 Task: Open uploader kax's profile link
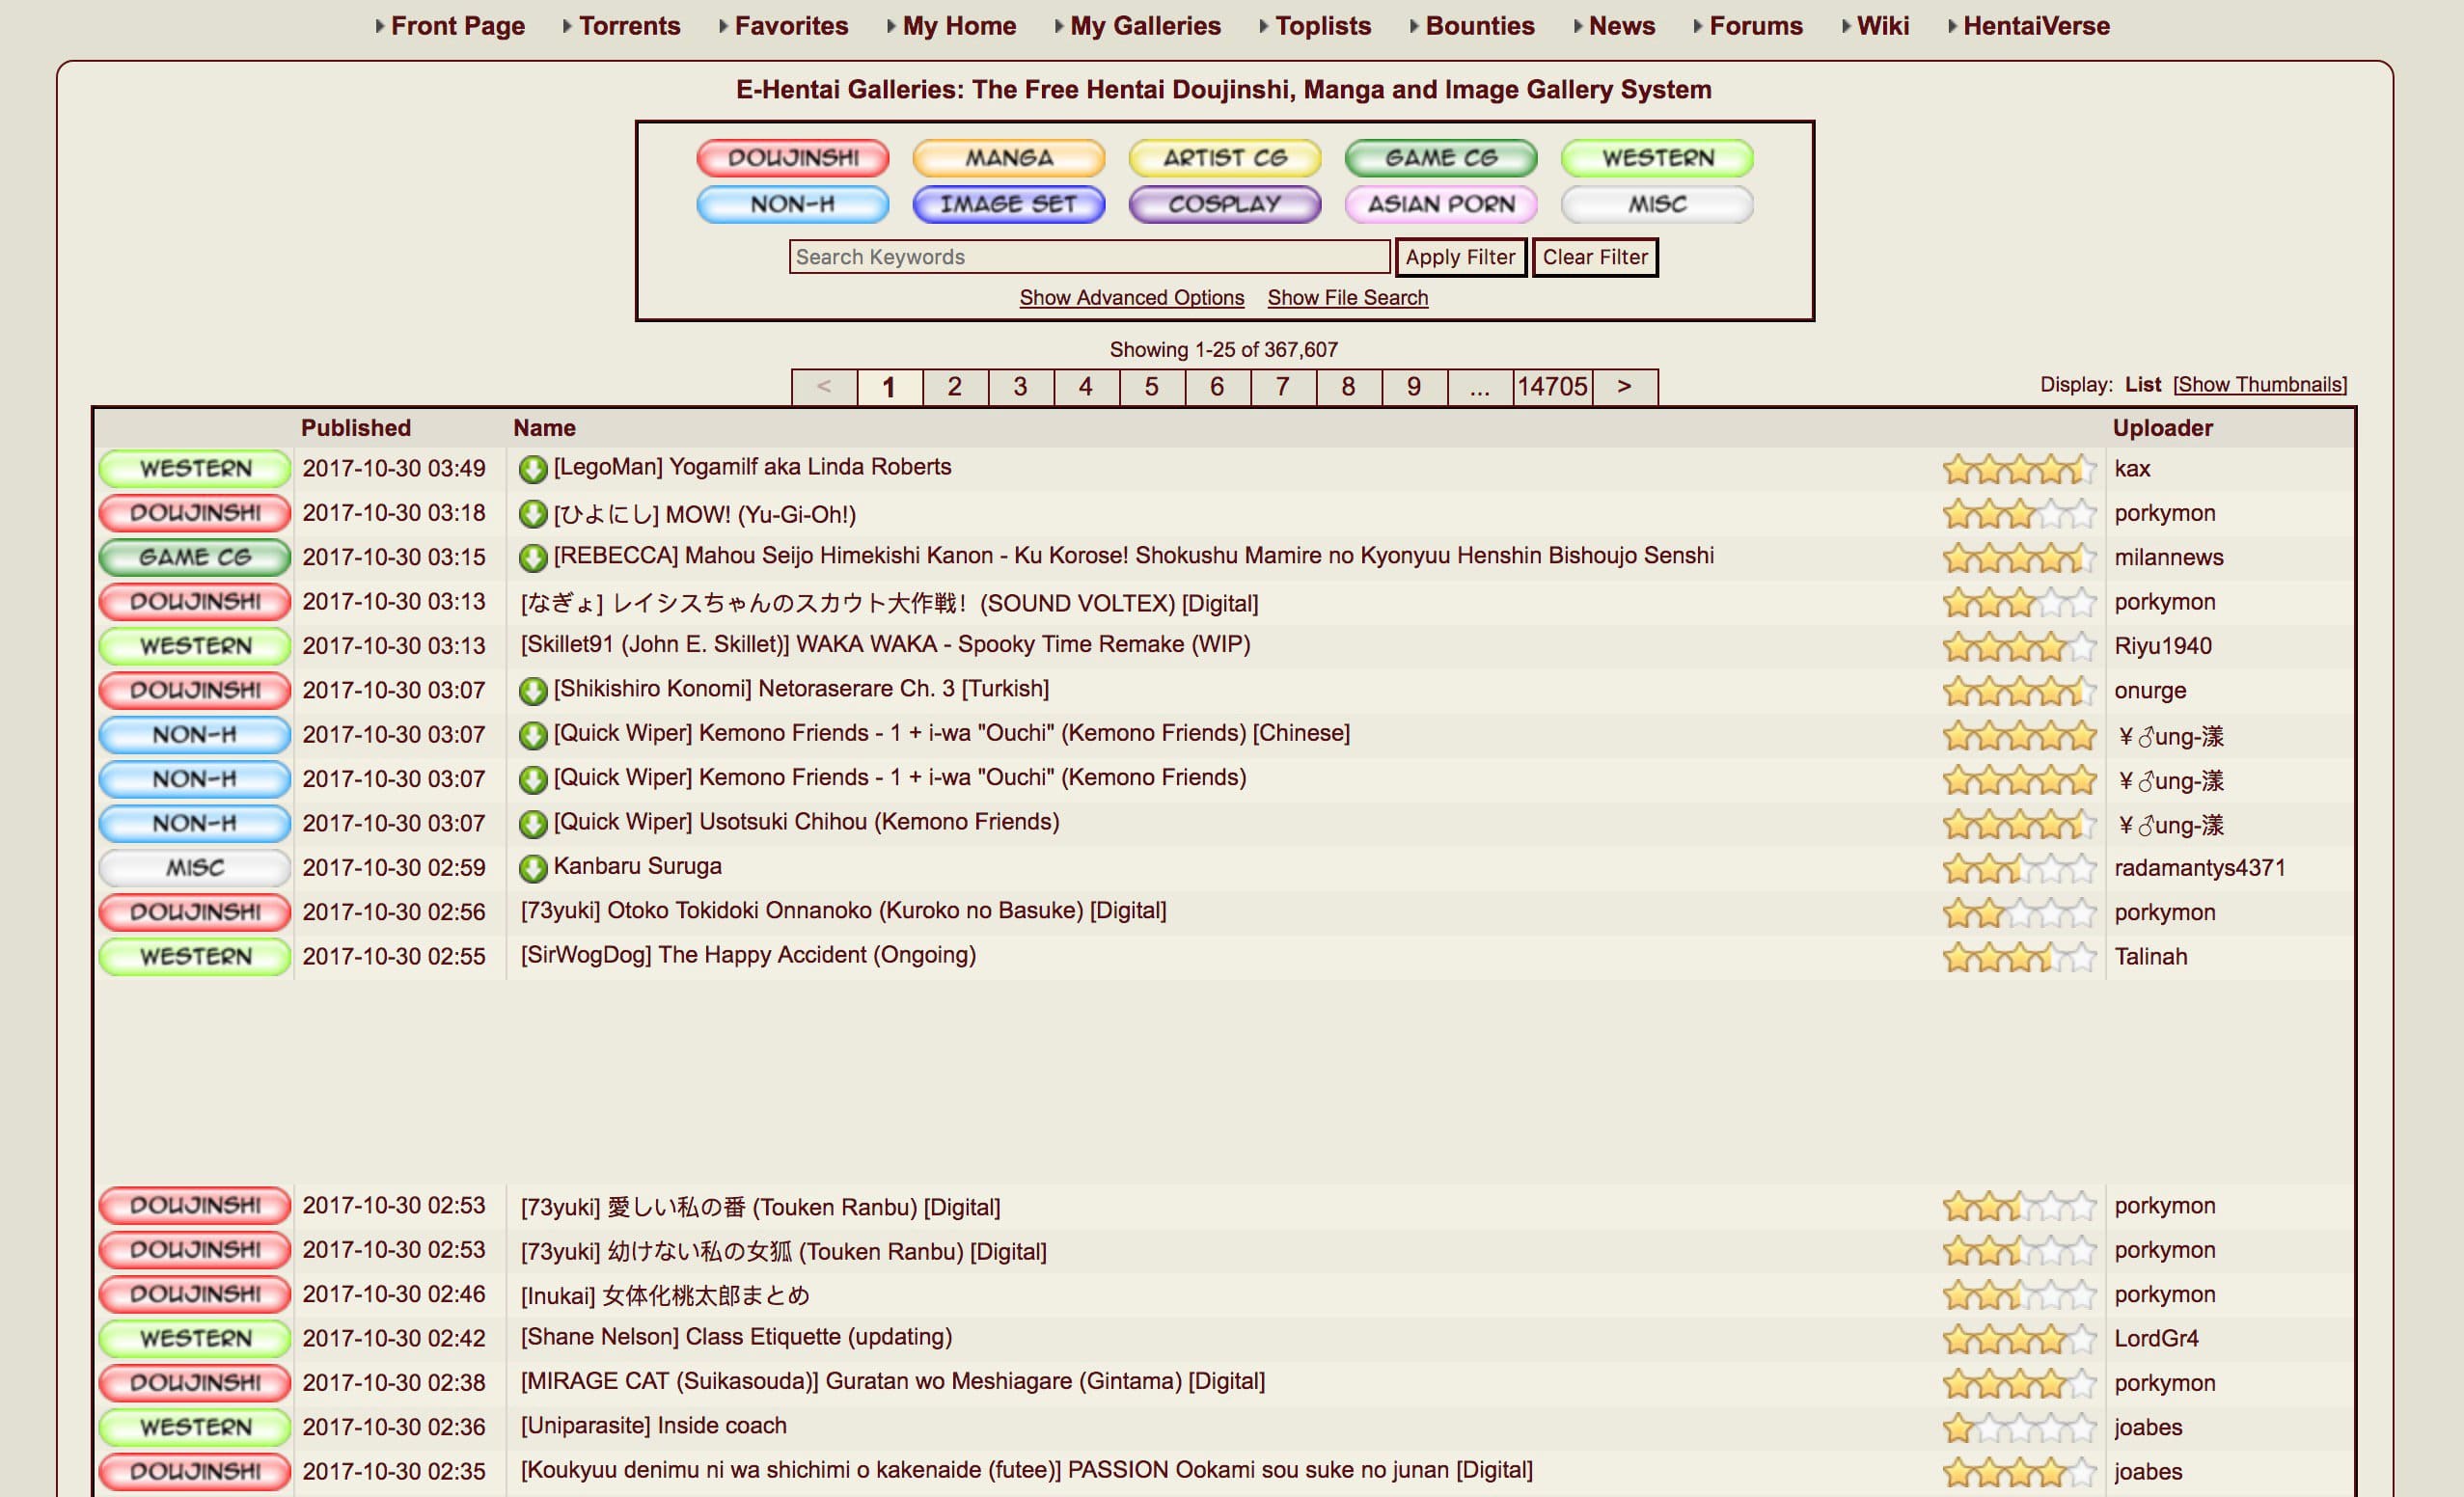coord(2132,468)
